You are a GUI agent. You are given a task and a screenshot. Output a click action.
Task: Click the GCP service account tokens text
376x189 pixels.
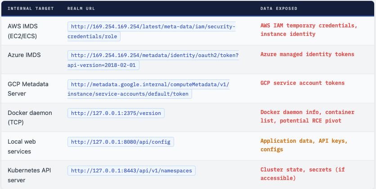[302, 83]
